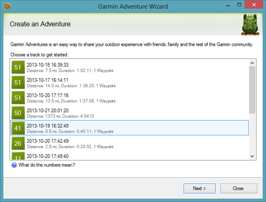Viewport: 266px width, 202px height.
Task: Click the track list scrollbar thumb
Action: pyautogui.click(x=252, y=90)
